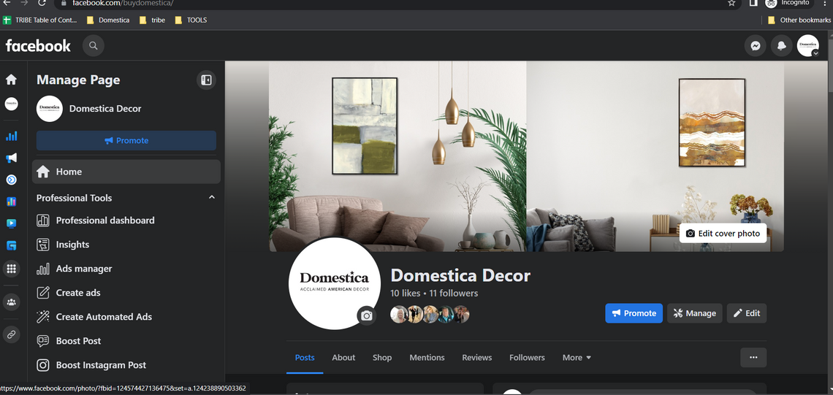Switch to Domestica page avatar in left rail
The image size is (833, 395).
coord(11,104)
